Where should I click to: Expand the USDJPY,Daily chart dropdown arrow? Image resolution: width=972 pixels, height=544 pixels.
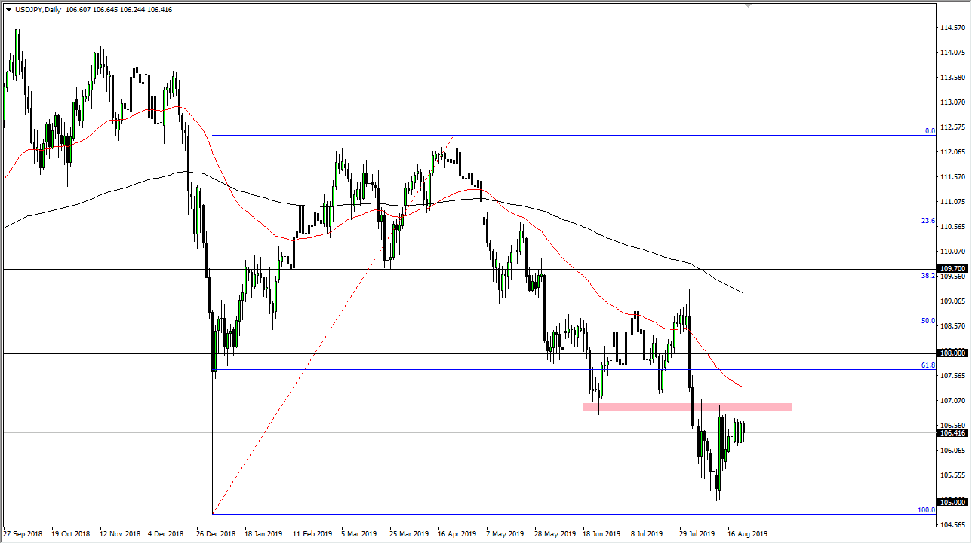[8, 10]
